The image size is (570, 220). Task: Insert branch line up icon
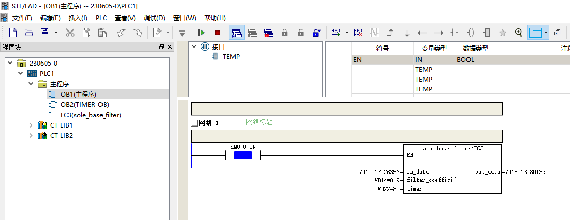pos(390,33)
